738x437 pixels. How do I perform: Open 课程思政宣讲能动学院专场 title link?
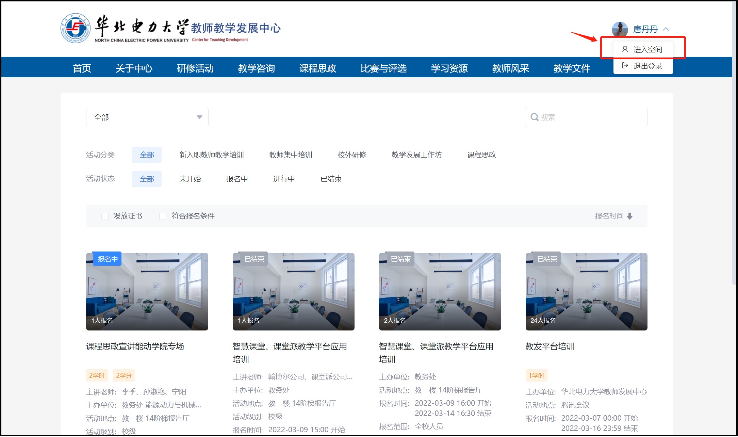tap(135, 346)
